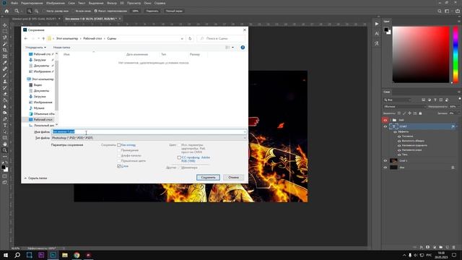Open the file type dropdown showing Photoshop PSD
The width and height of the screenshot is (462, 260).
pos(149,138)
